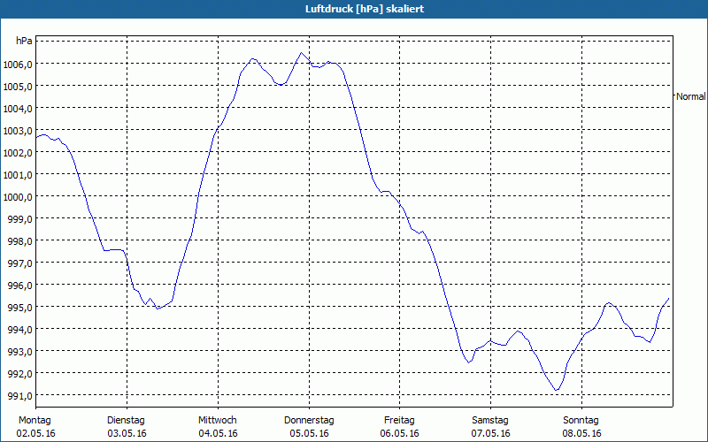Screen dimensions: 708x442
Task: Select the hPa unit label
Action: (24, 41)
